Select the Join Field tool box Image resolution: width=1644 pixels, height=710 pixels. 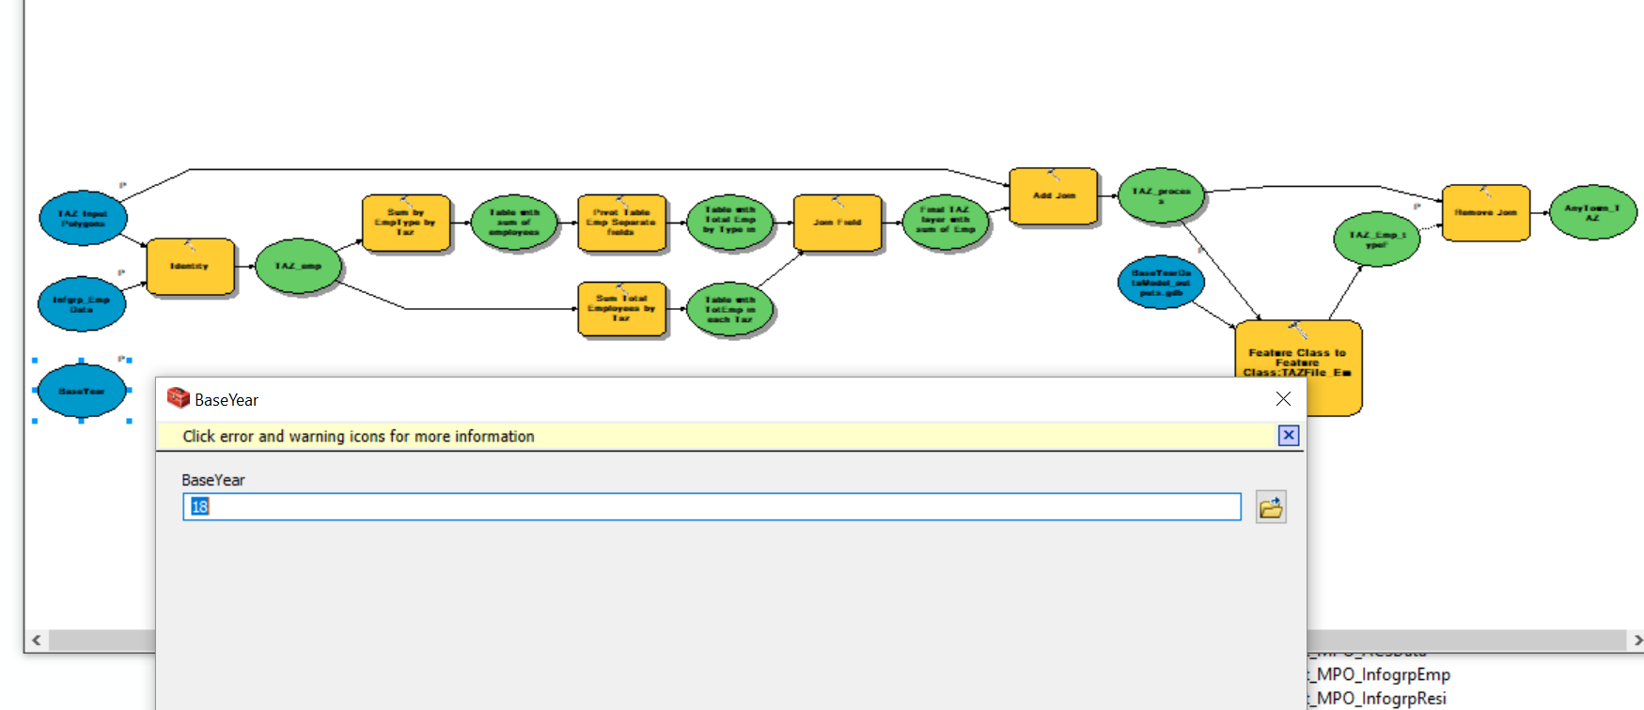(838, 224)
